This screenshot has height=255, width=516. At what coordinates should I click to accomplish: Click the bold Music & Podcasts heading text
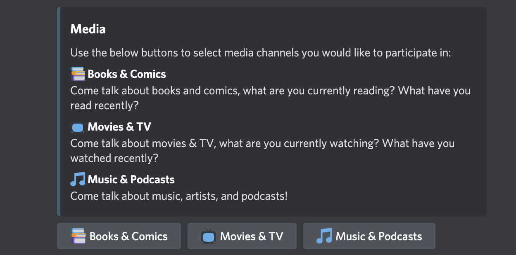pos(131,180)
